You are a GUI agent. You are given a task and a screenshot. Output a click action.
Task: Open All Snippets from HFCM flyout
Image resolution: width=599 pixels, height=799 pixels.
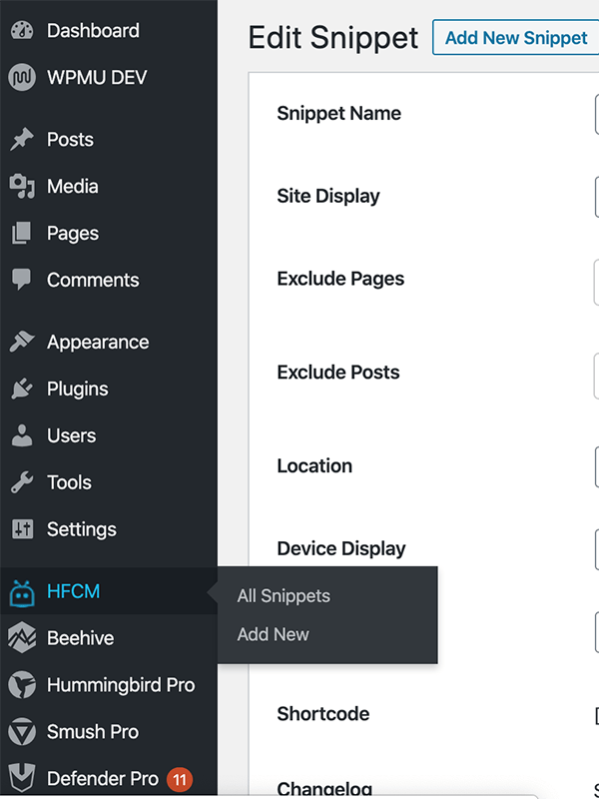tap(284, 596)
